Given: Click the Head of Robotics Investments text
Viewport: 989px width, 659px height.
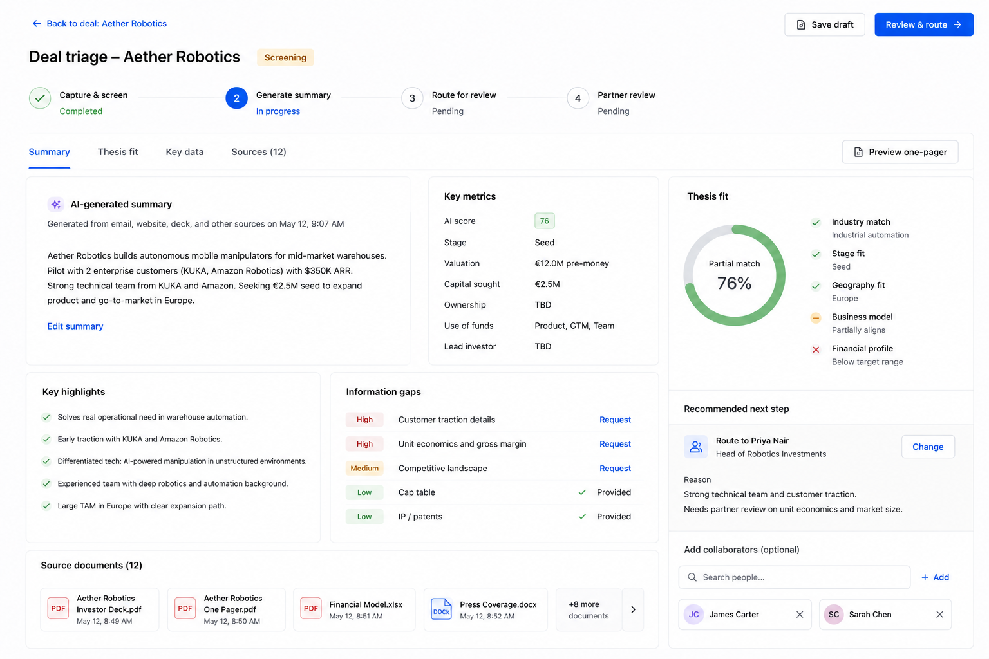Looking at the screenshot, I should 771,454.
